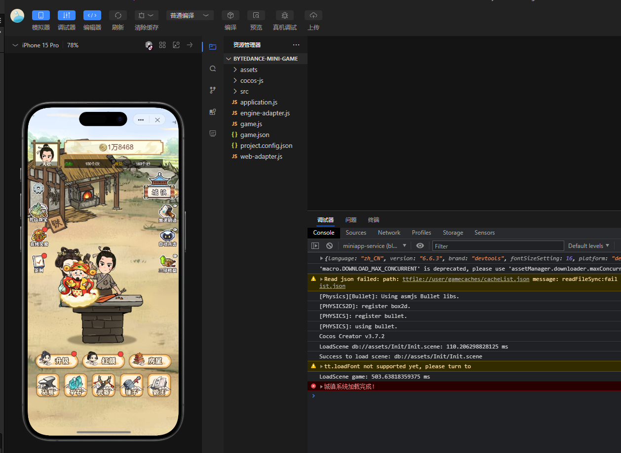Open the ttfile cacheList.json link
Viewport: 621px width, 453px height.
[x=466, y=279]
